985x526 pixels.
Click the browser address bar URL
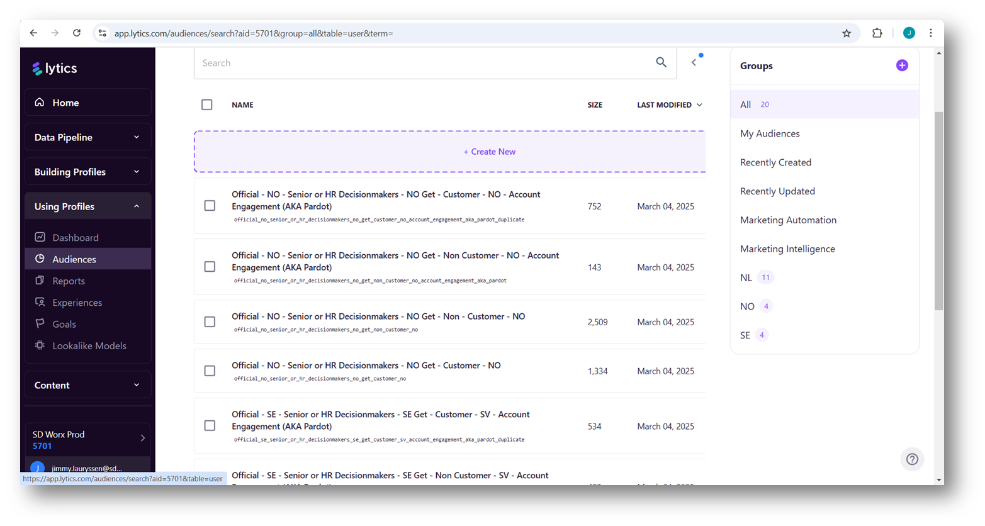click(254, 33)
